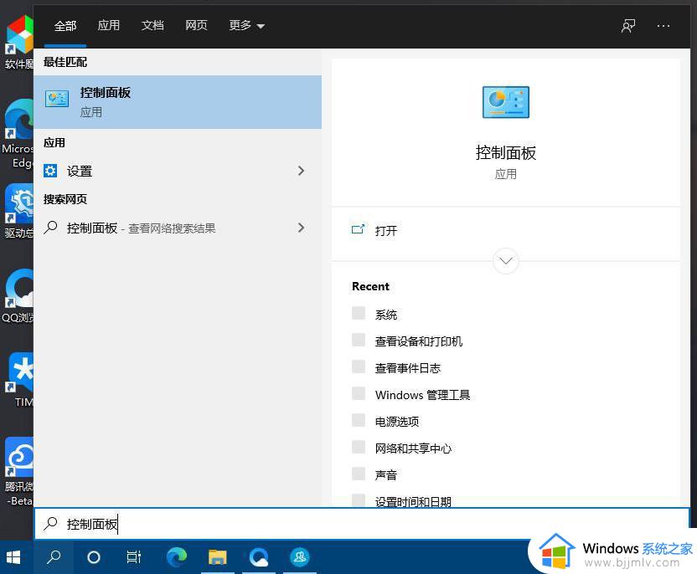Open the teal contacts app on the taskbar

(300, 557)
